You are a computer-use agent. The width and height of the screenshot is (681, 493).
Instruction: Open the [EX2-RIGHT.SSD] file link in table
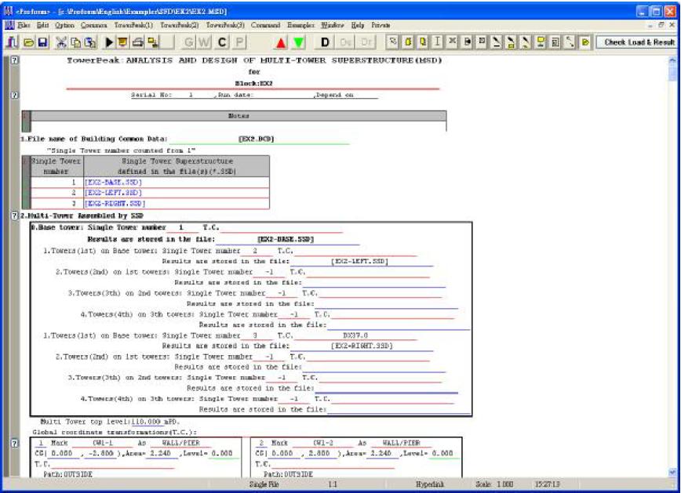pyautogui.click(x=115, y=203)
